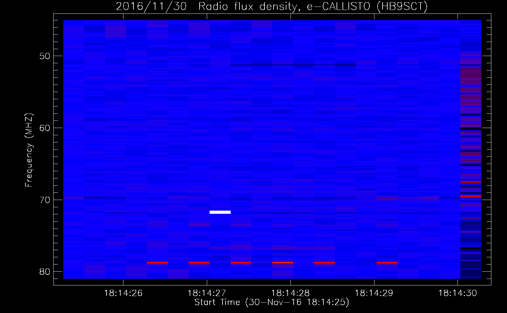Click the 18:14:27 time tick label
507x313 pixels.
(207, 293)
